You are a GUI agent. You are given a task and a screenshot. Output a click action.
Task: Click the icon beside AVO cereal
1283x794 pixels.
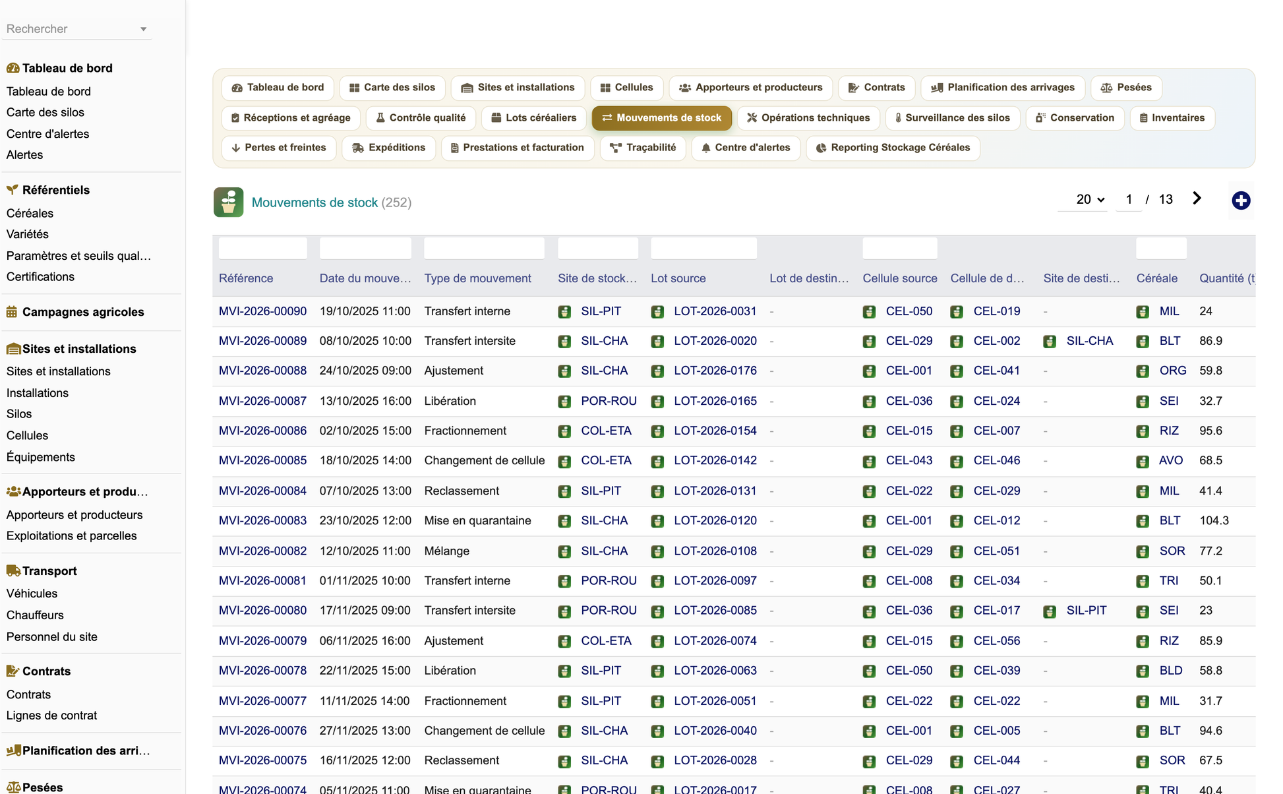(1143, 462)
